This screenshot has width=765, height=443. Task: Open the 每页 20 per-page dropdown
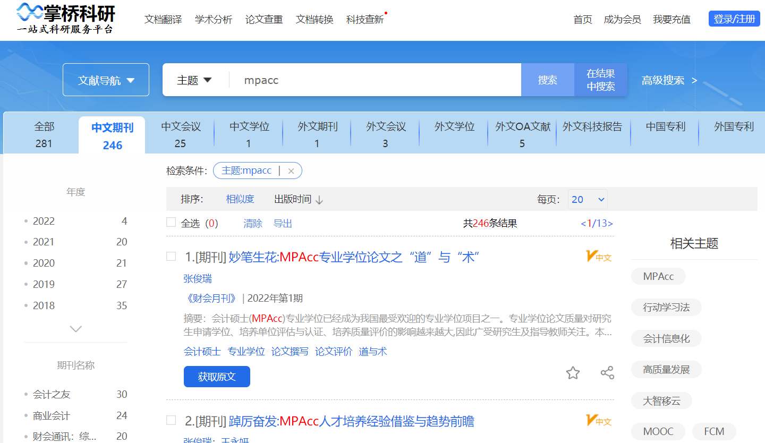click(x=588, y=199)
